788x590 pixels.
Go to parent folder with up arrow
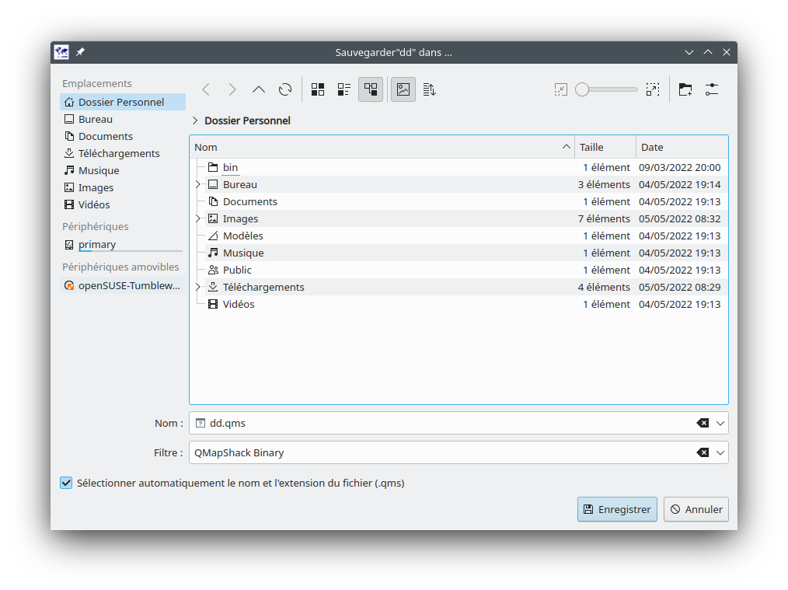258,89
